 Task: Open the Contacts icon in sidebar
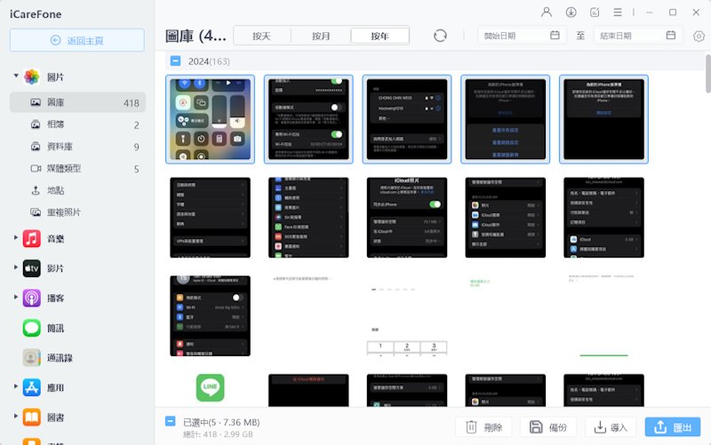(32, 358)
